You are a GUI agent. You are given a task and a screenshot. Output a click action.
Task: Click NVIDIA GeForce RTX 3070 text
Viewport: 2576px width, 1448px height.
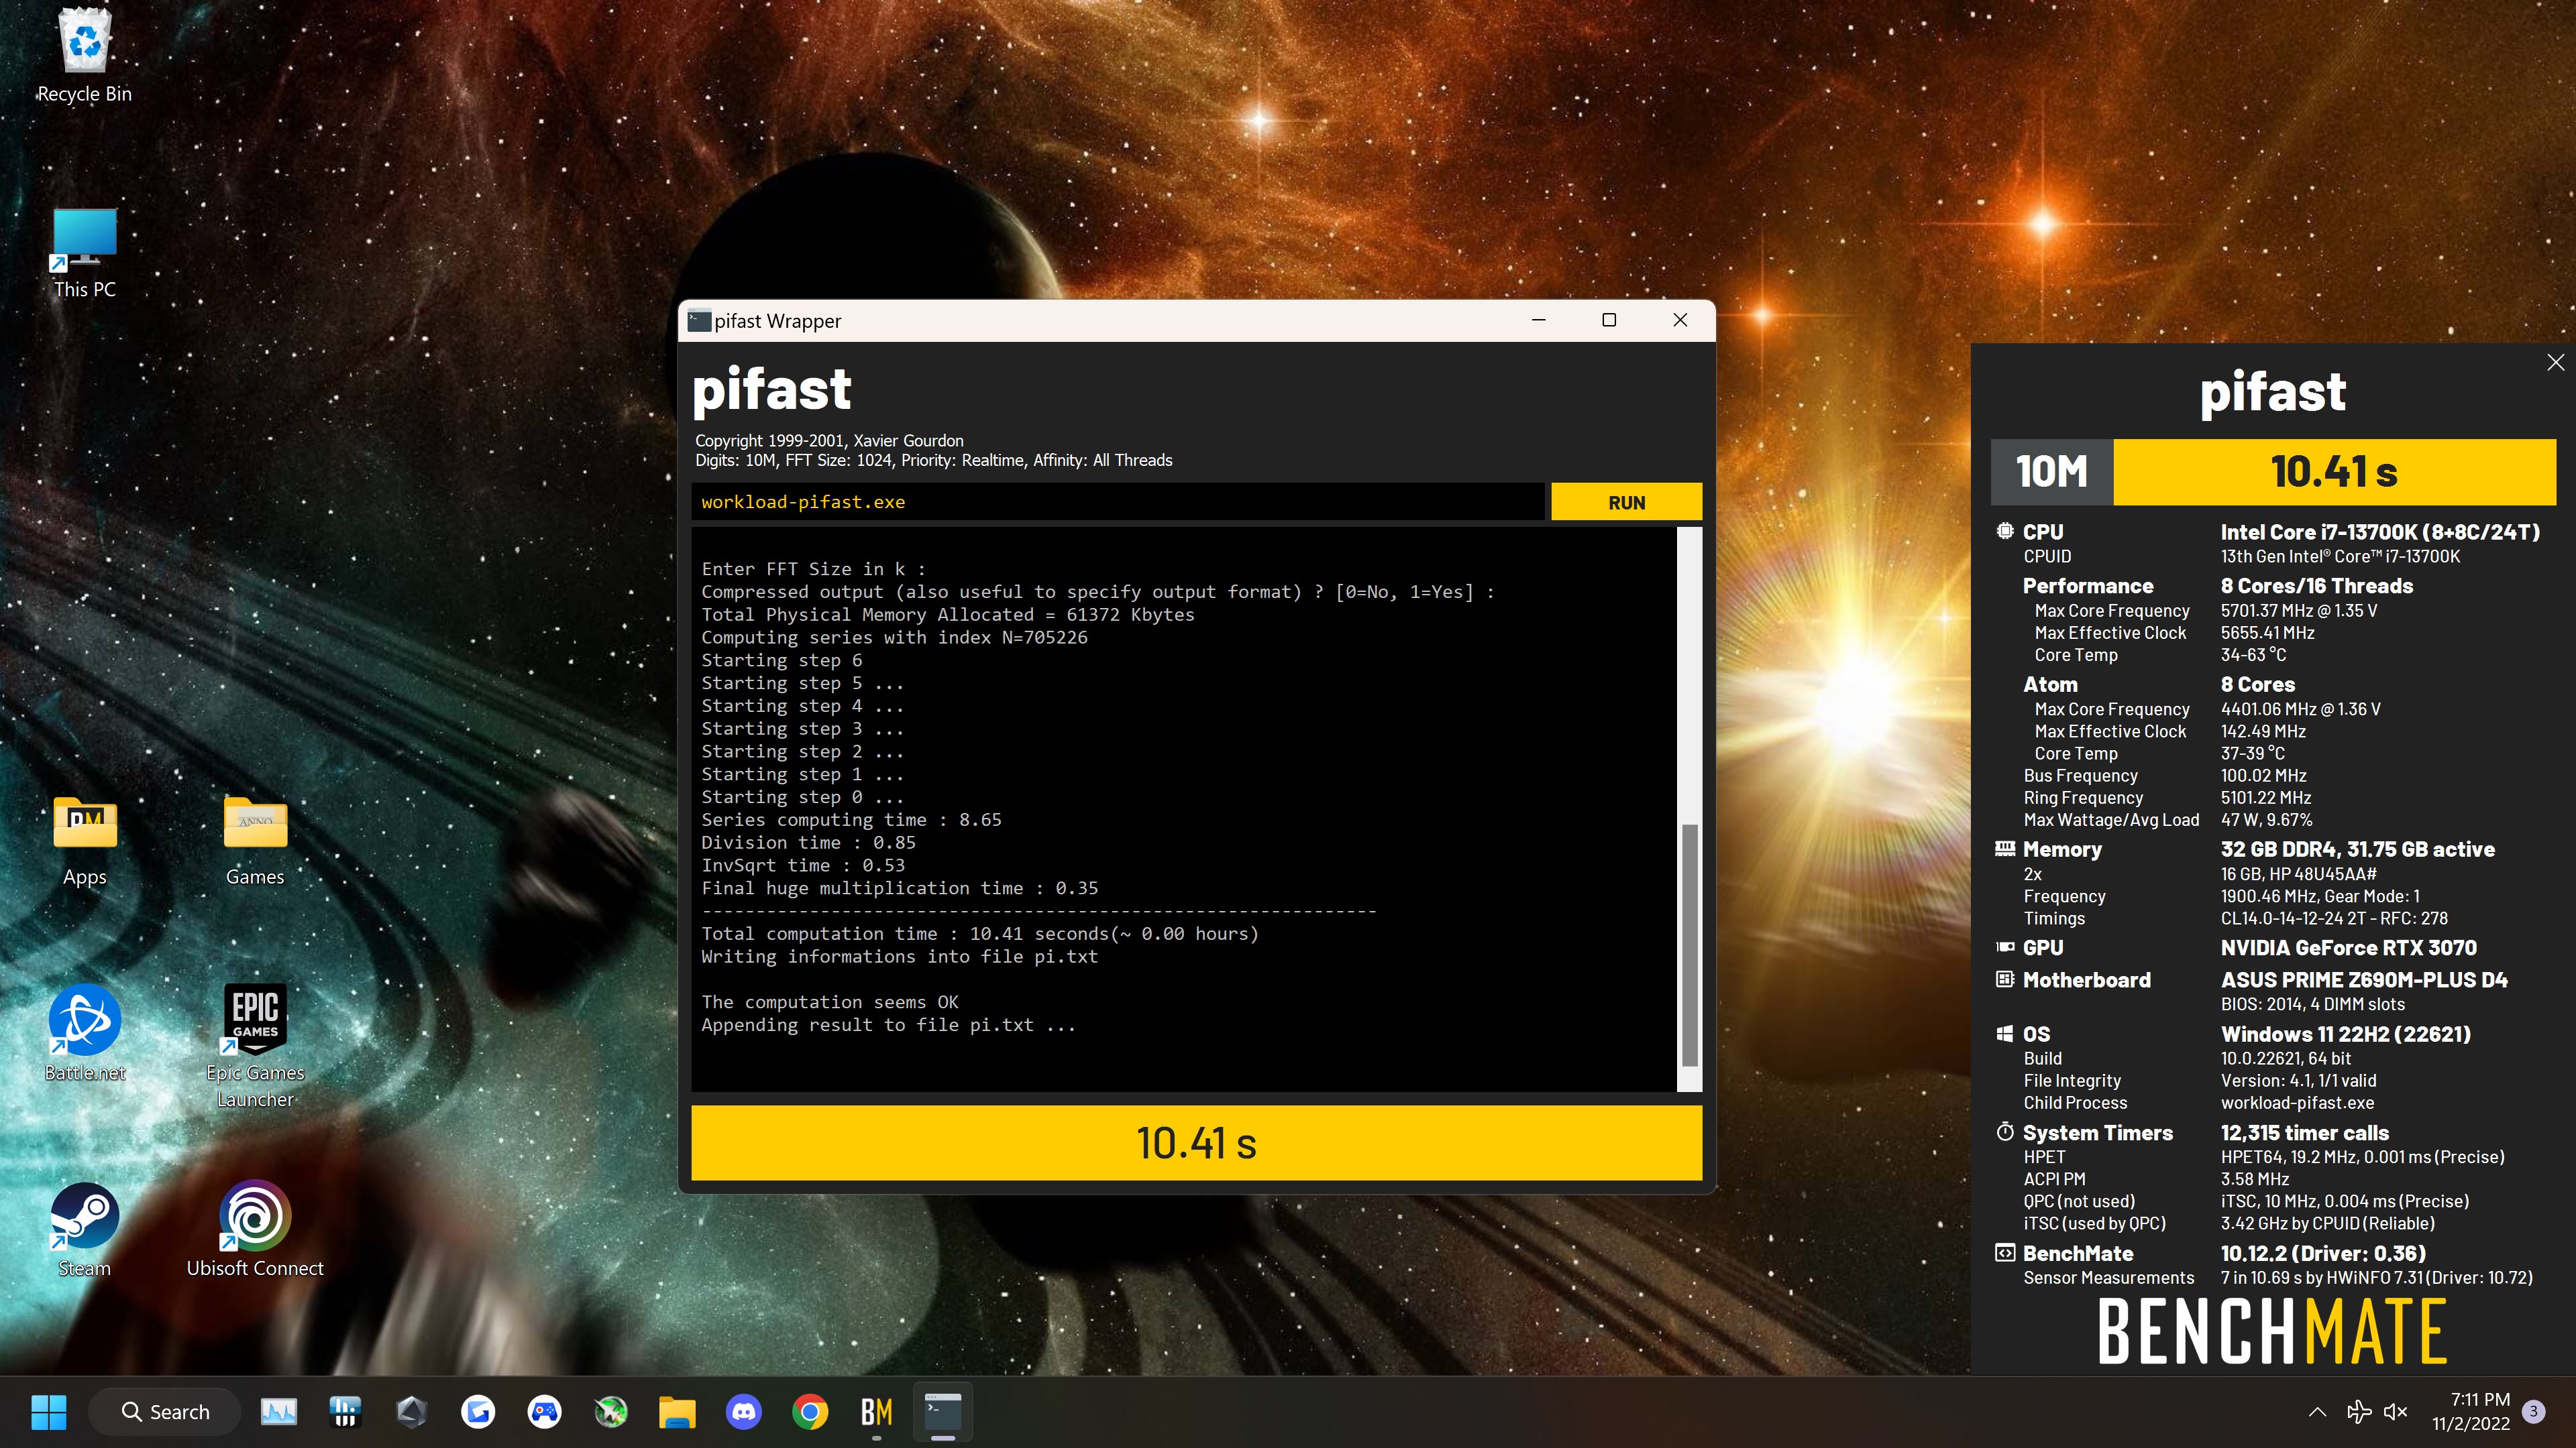(x=2348, y=947)
